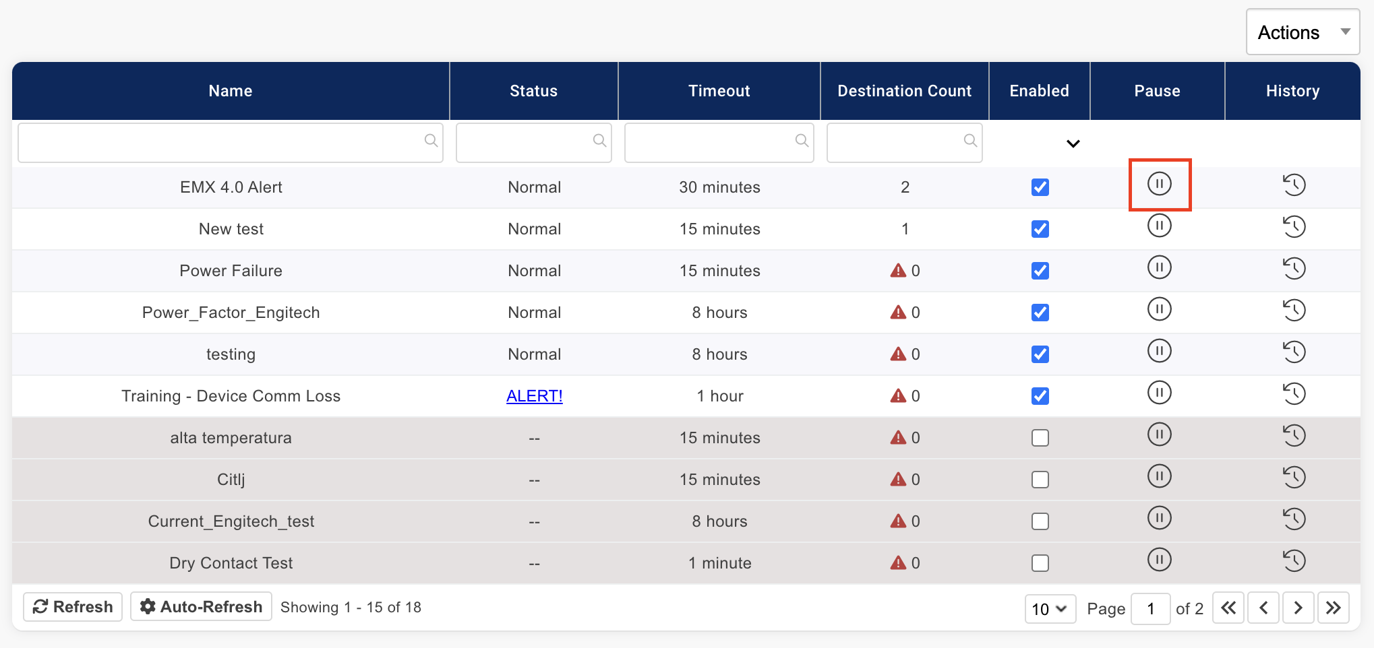
Task: Enable the Citlj alert
Action: [1040, 480]
